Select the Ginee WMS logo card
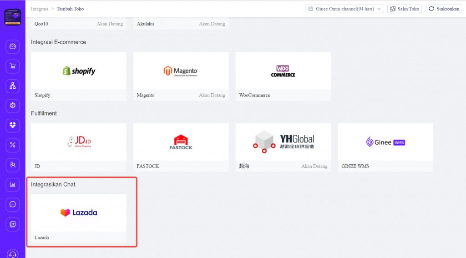 pyautogui.click(x=385, y=142)
